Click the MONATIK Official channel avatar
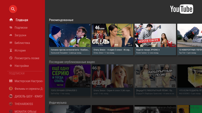The width and height of the screenshot is (202, 113). coord(11,111)
